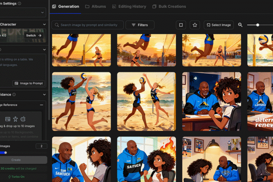Click the info icon beside Guidance
Image resolution: width=273 pixels, height=182 pixels.
14,95
